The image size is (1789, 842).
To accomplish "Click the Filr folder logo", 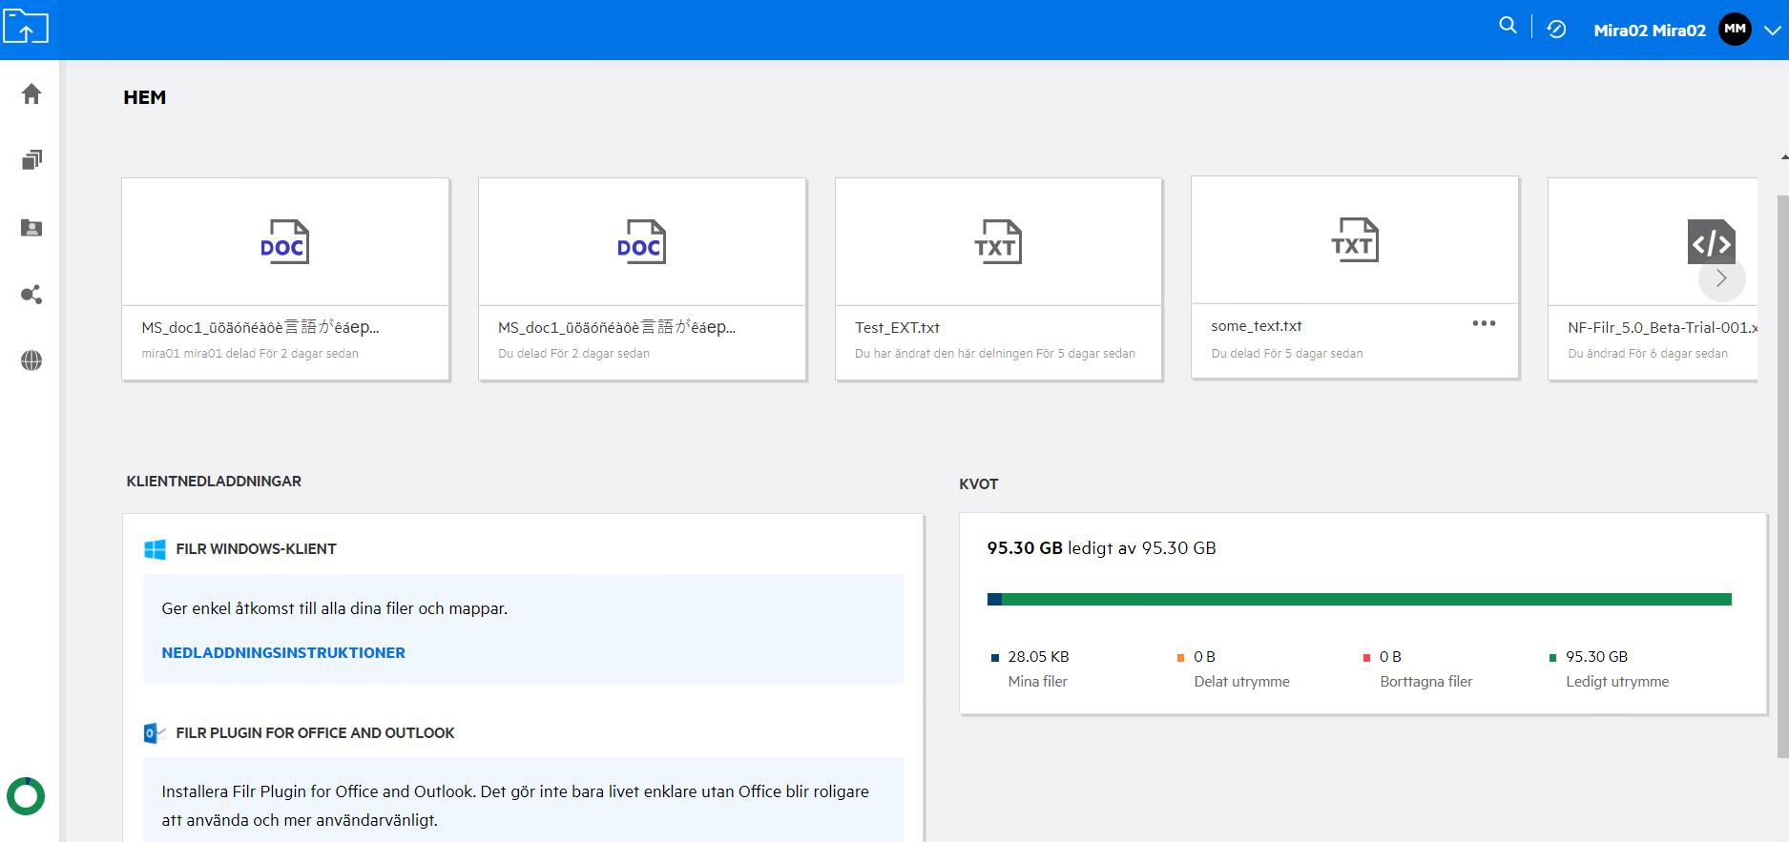I will [26, 28].
